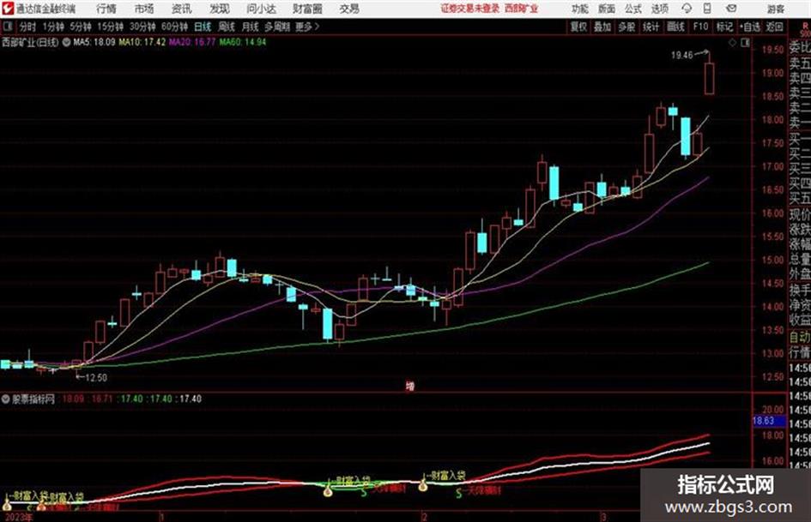Open the 市场 menu
This screenshot has height=522, width=811.
point(144,9)
